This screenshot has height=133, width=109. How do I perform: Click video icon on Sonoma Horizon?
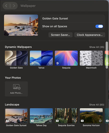82,121
